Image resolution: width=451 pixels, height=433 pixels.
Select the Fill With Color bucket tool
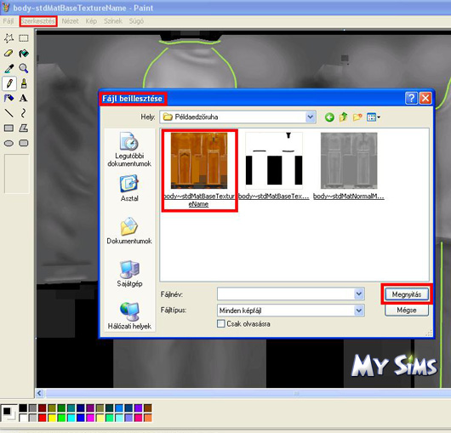(x=24, y=54)
